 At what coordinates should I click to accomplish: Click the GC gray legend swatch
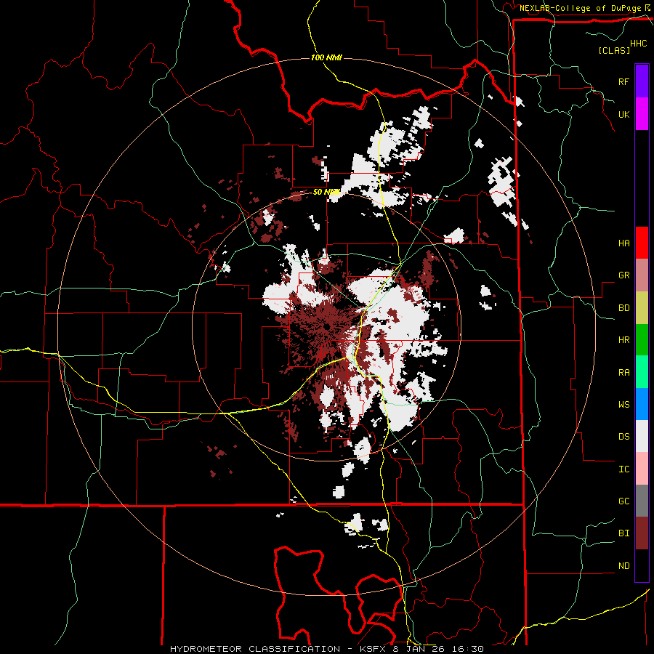coord(642,501)
